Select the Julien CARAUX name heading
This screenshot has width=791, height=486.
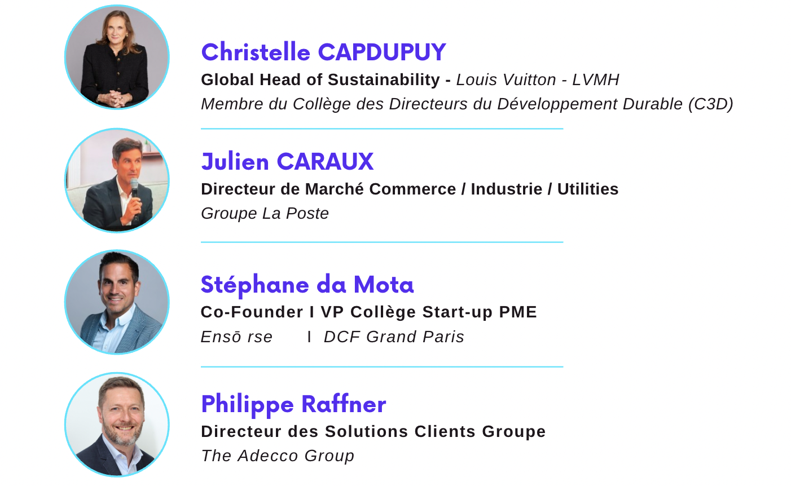click(287, 162)
